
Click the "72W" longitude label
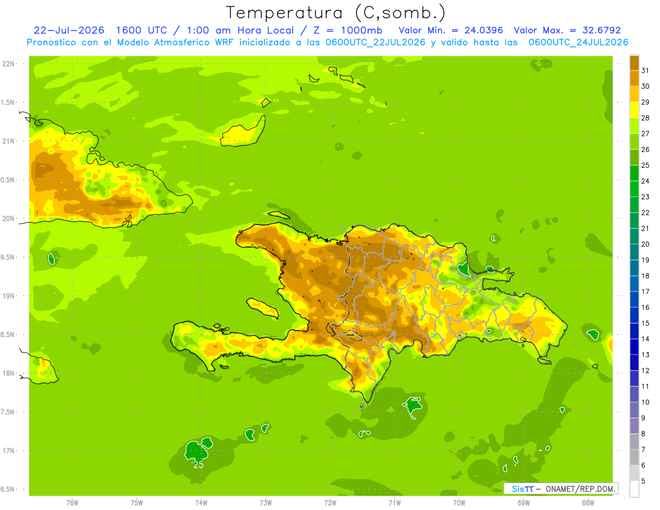tap(330, 503)
